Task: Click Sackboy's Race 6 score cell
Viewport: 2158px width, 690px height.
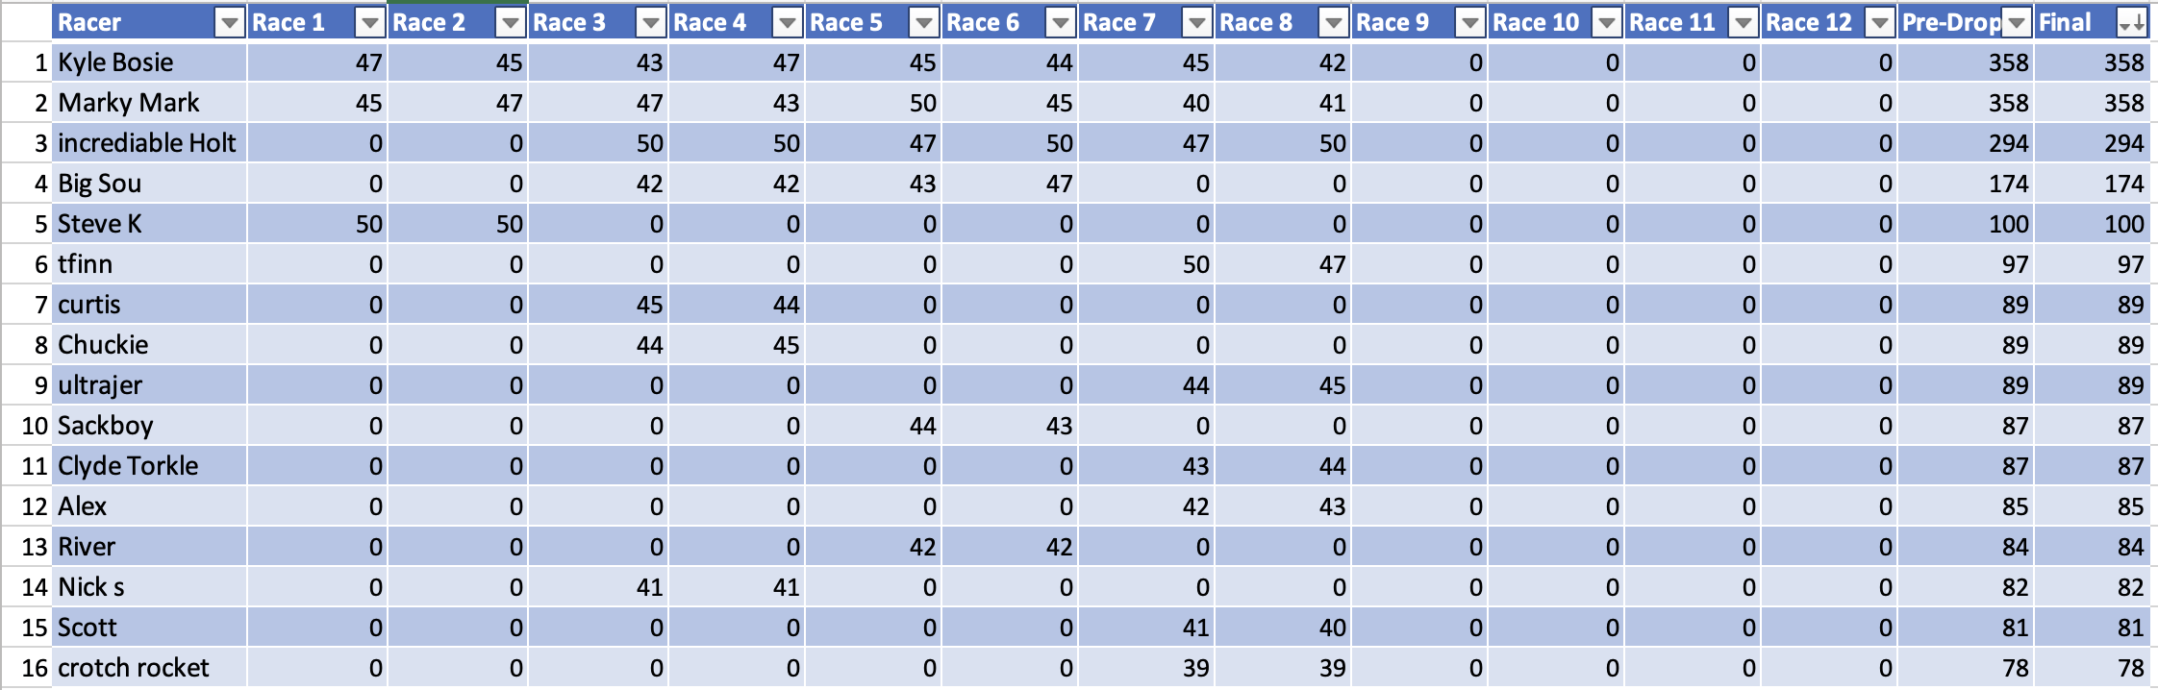Action: (x=1010, y=426)
